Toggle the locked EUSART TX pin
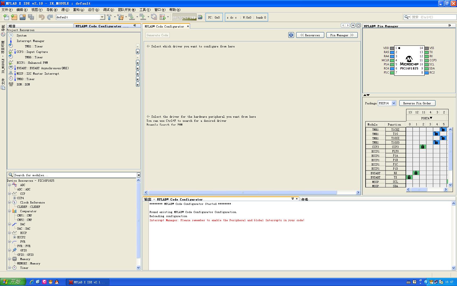457x286 pixels. tap(409, 177)
